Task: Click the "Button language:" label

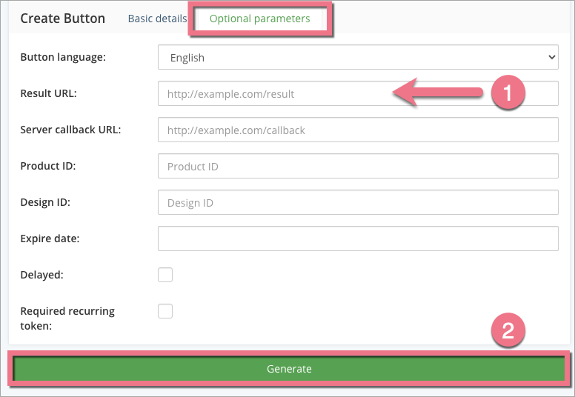Action: click(x=63, y=57)
